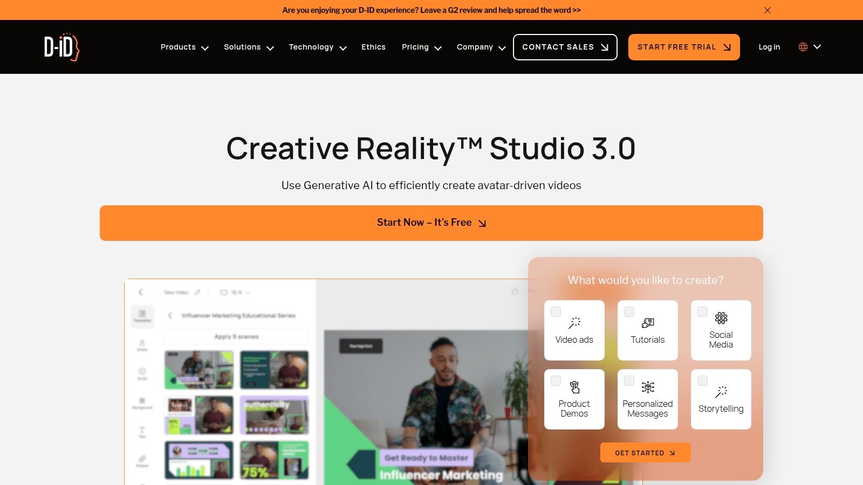863x485 pixels.
Task: Click the D-ID logo
Action: point(61,47)
